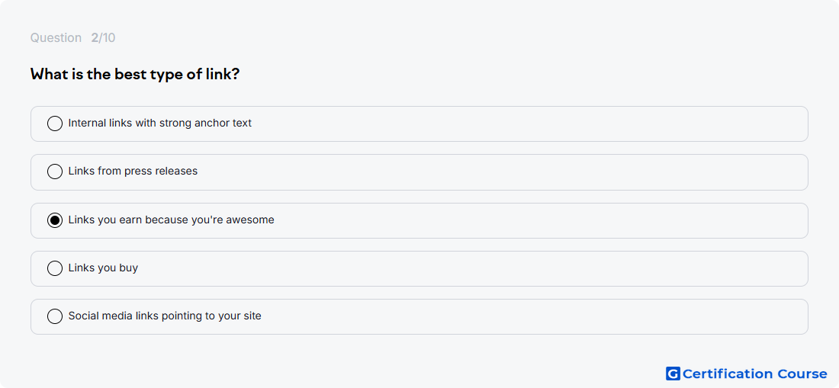Open the Certification Course brand text link
The width and height of the screenshot is (839, 388).
pyautogui.click(x=754, y=374)
